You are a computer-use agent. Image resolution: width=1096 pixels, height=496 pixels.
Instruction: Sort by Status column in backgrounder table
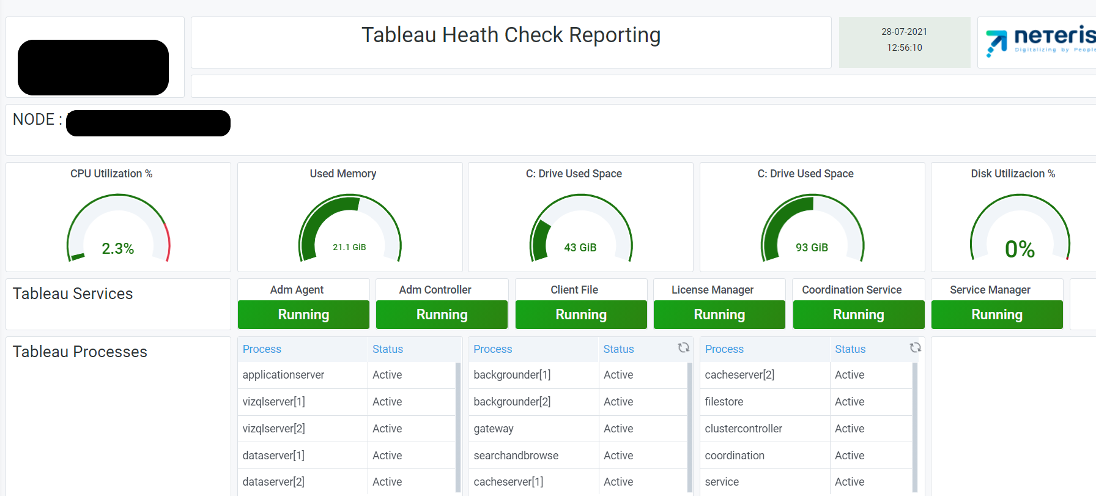[x=619, y=349]
